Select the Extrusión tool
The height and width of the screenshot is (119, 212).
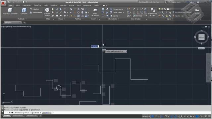tap(24, 11)
